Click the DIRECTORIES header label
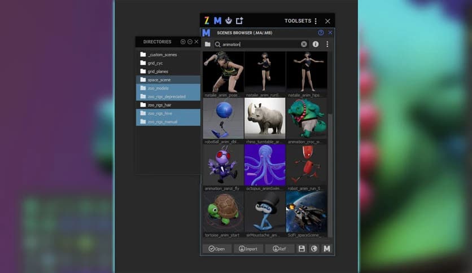Screen dimensions: 472x273 point(157,42)
